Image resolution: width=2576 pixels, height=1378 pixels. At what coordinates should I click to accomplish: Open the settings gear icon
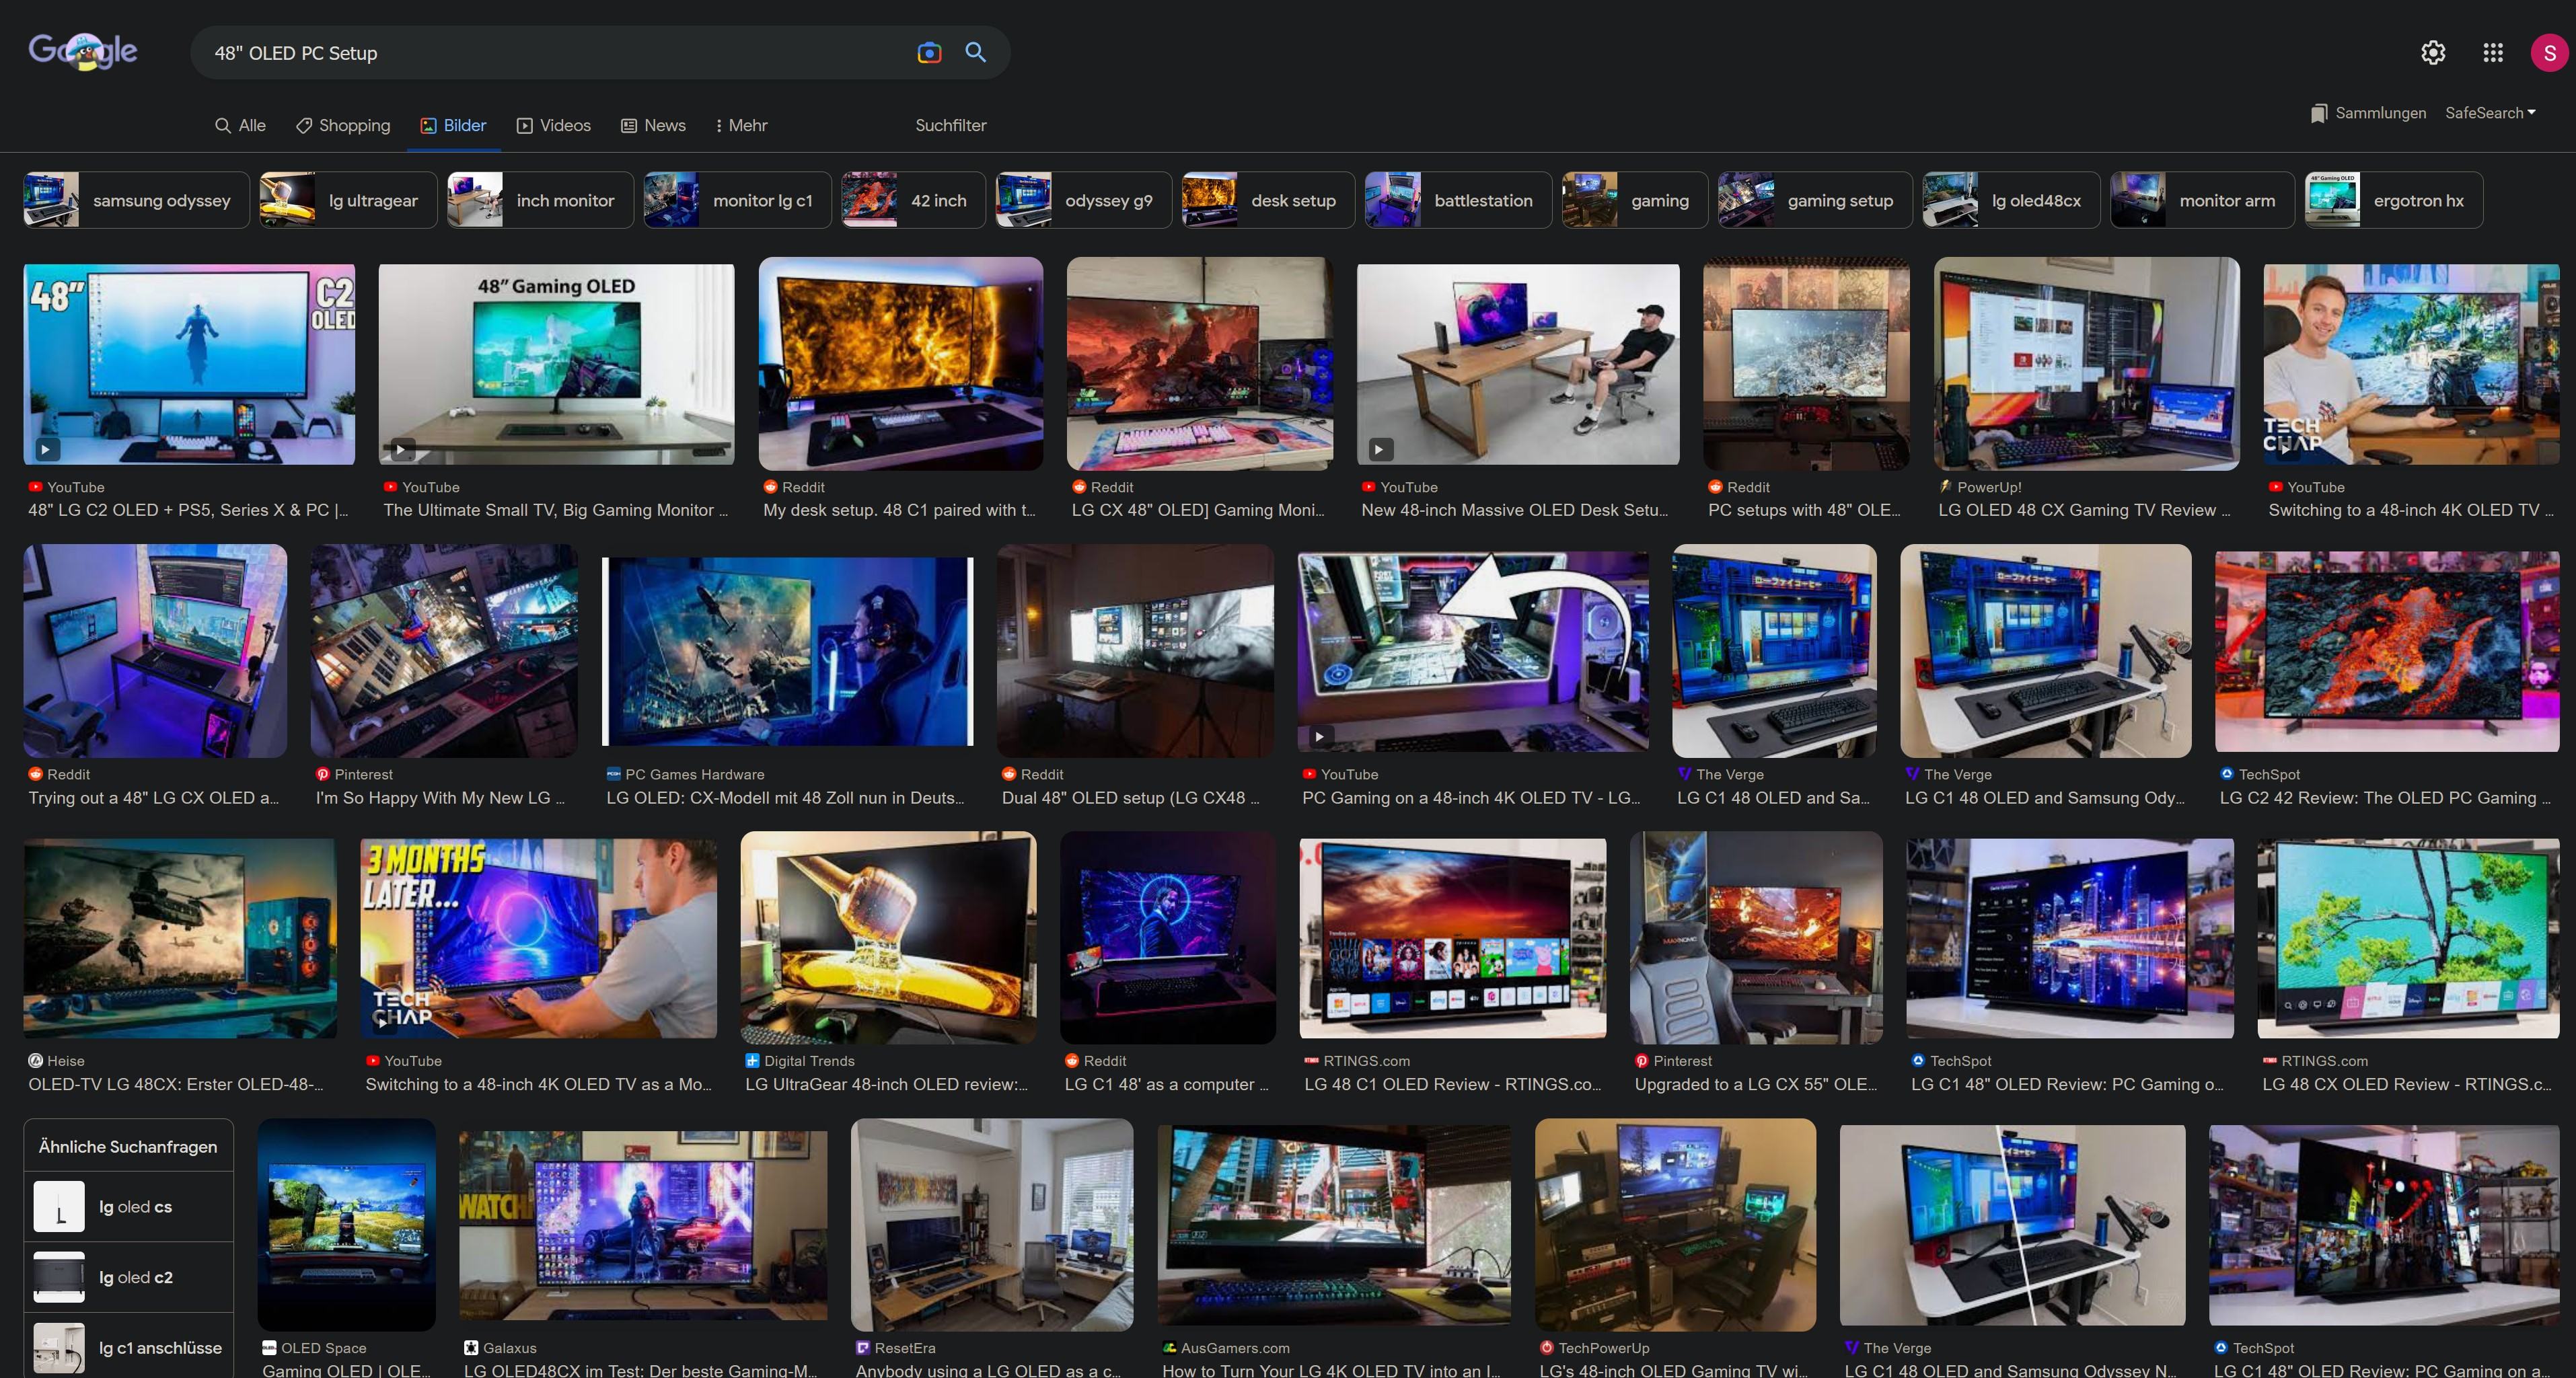coord(2433,53)
